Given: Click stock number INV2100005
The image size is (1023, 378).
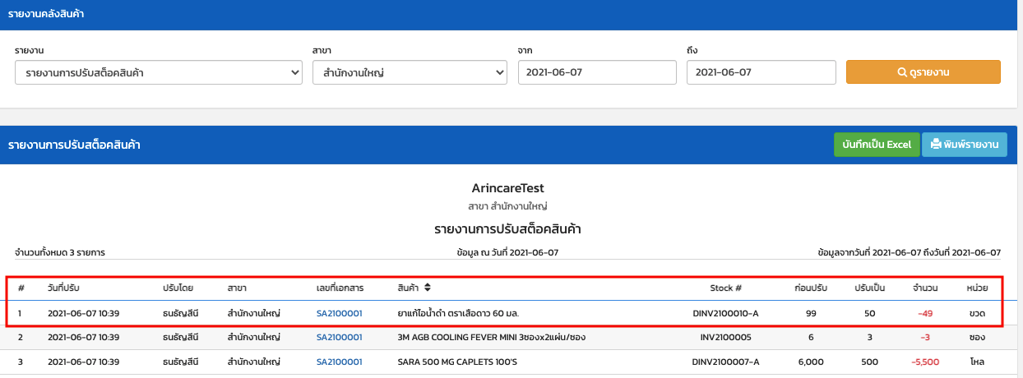Looking at the screenshot, I should [x=726, y=337].
